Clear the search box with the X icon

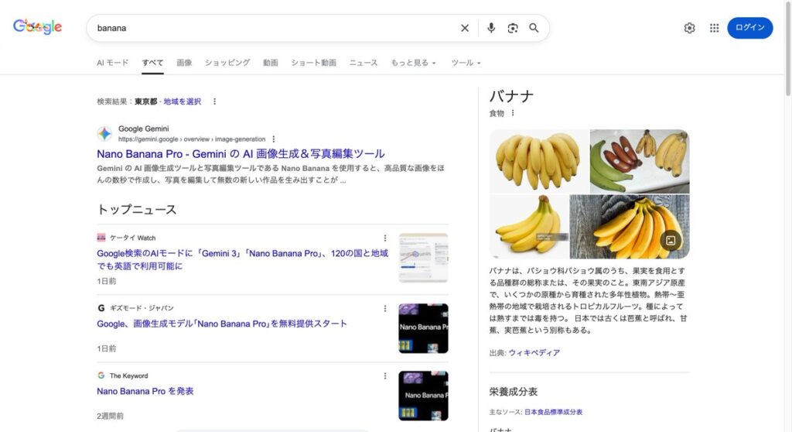465,28
